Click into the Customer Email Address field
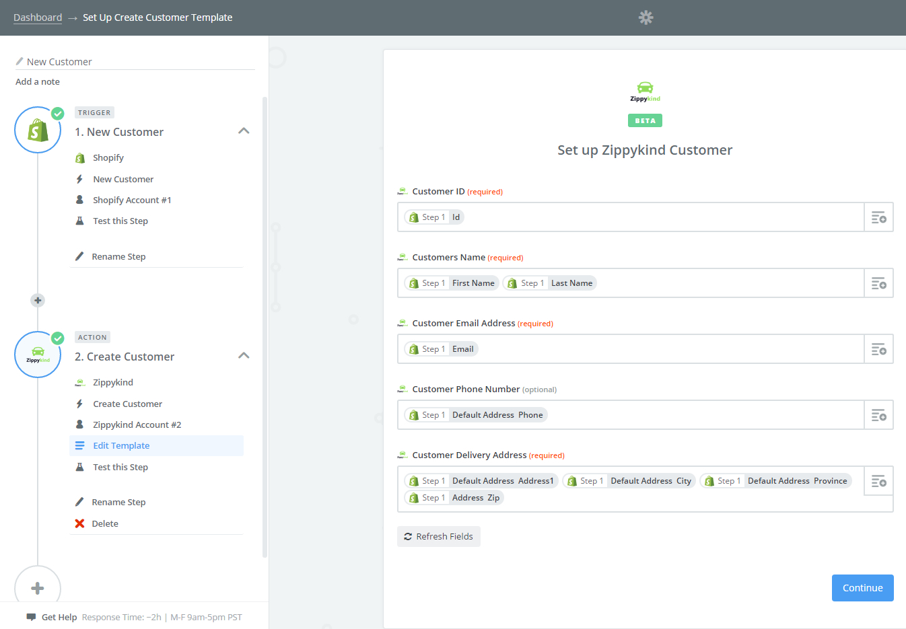 point(631,349)
